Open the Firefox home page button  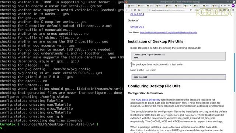(139, 10)
